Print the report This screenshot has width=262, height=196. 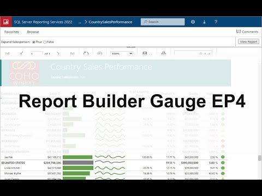coord(164,53)
